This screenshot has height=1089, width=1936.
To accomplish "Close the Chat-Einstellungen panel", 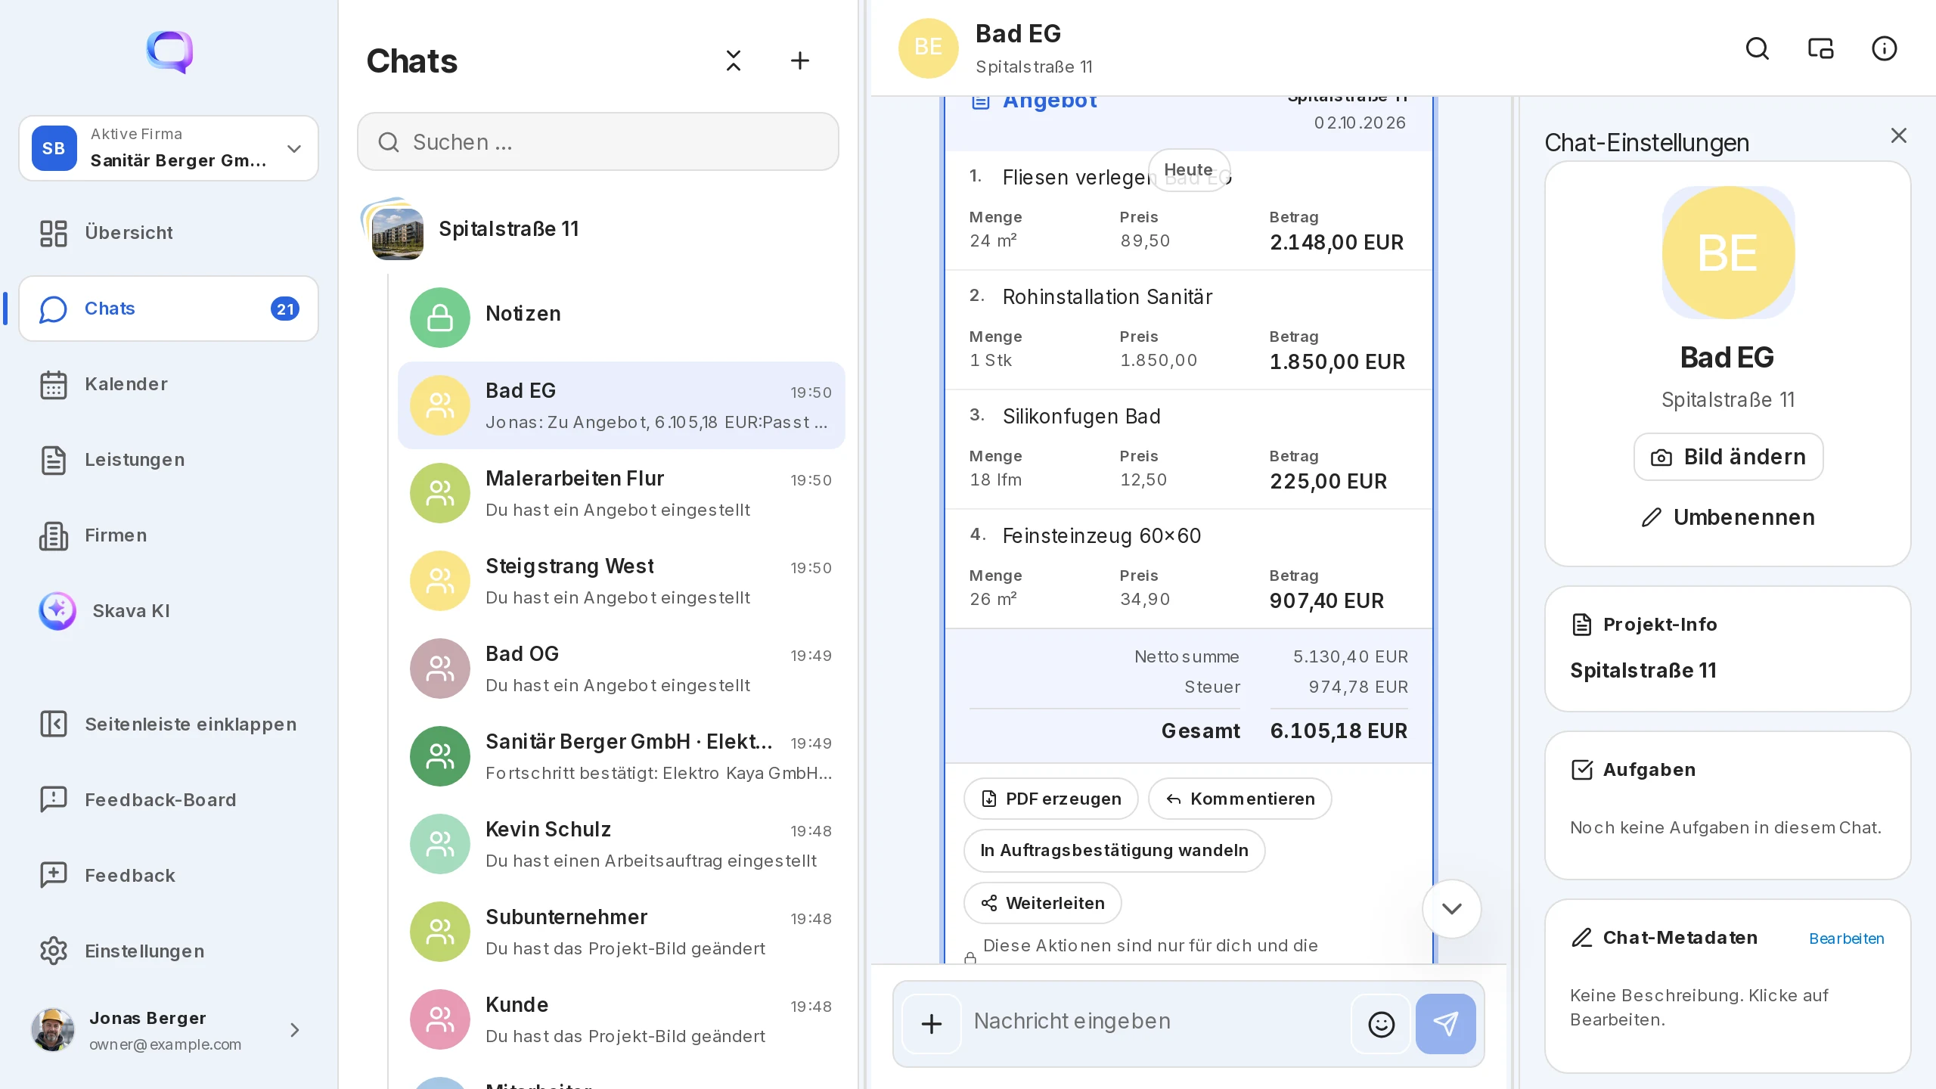I will click(x=1898, y=135).
